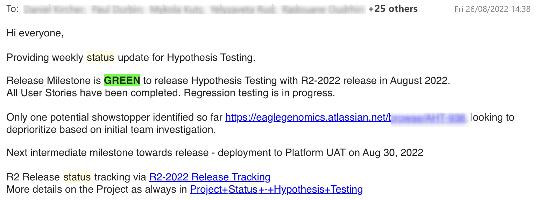This screenshot has width=538, height=200.
Task: Open the R2-2022 Release Tracking link
Action: click(x=210, y=177)
